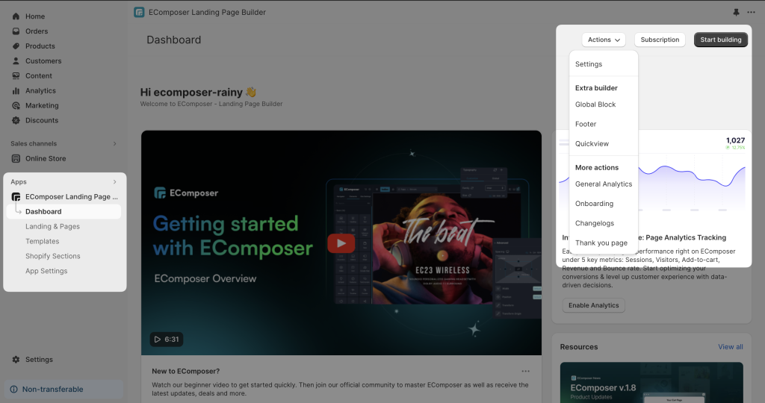The image size is (765, 403).
Task: Click the 6:31 video duration badge
Action: click(167, 339)
